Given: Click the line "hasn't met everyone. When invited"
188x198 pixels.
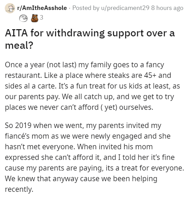Looking at the screenshot, I should coord(79,147).
